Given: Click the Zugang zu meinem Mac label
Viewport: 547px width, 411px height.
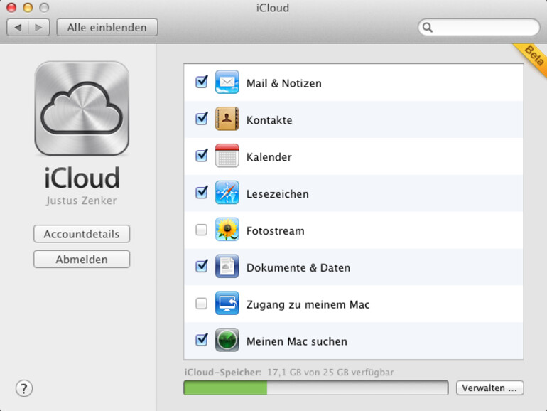Looking at the screenshot, I should (x=308, y=304).
